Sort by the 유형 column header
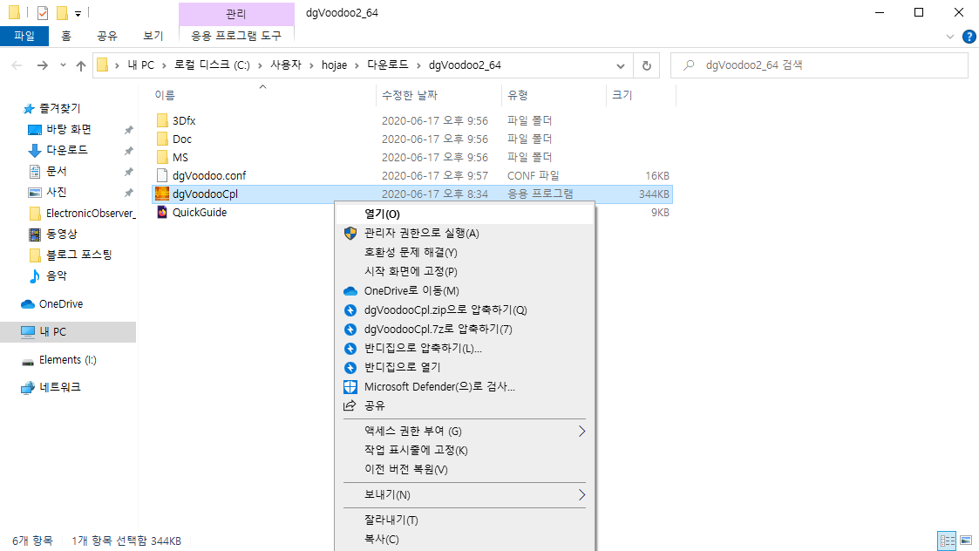Viewport: 979px width, 551px height. coord(518,95)
